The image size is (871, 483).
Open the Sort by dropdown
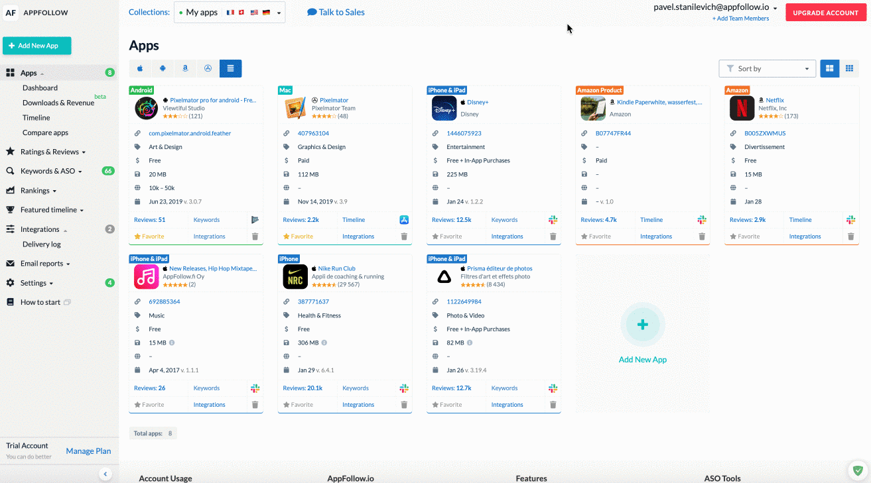pos(768,68)
